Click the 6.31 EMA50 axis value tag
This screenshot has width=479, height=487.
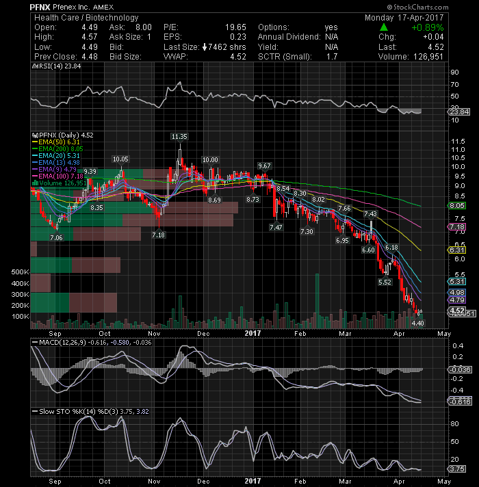pos(456,250)
